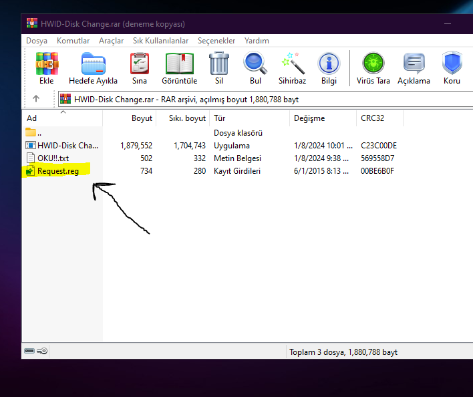The height and width of the screenshot is (397, 473).
Task: Sort by the Boyut column header
Action: click(130, 118)
